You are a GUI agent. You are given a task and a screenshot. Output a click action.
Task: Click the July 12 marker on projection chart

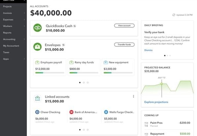coord(162,84)
